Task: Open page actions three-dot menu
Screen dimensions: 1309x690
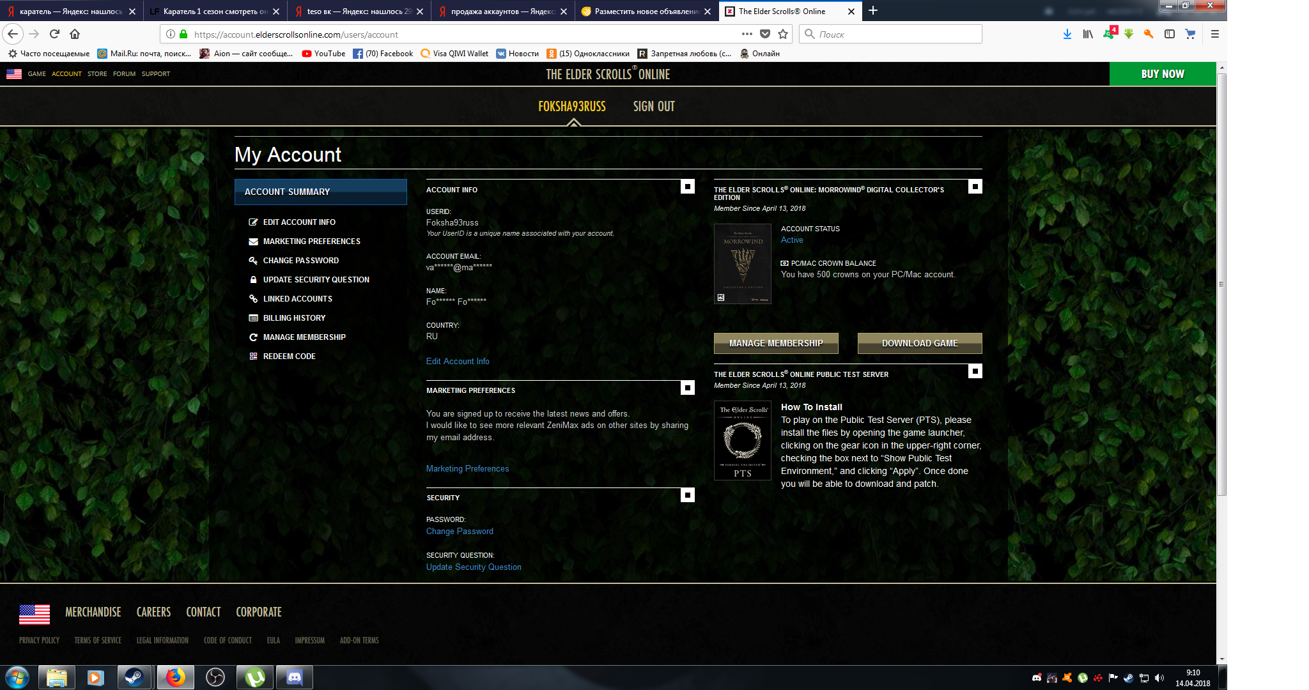Action: [747, 34]
